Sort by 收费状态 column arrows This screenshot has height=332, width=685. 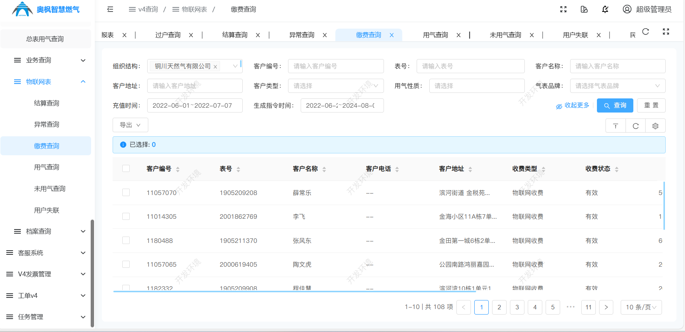coord(617,169)
